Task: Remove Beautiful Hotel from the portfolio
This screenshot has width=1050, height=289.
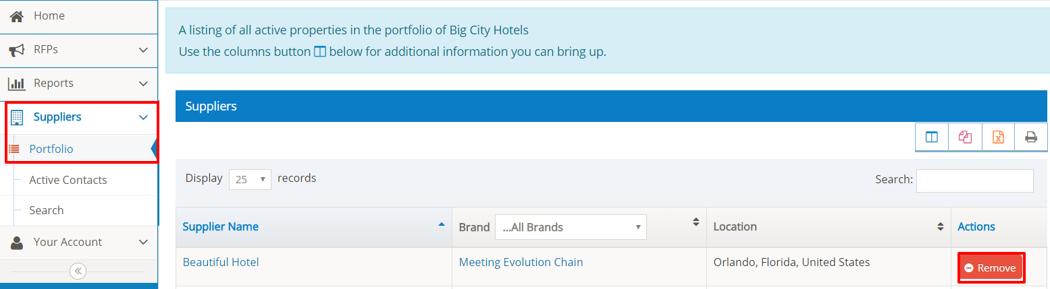Action: point(991,267)
